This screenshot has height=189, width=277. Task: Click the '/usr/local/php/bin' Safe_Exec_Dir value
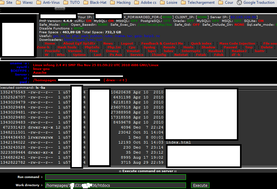(x=155, y=24)
